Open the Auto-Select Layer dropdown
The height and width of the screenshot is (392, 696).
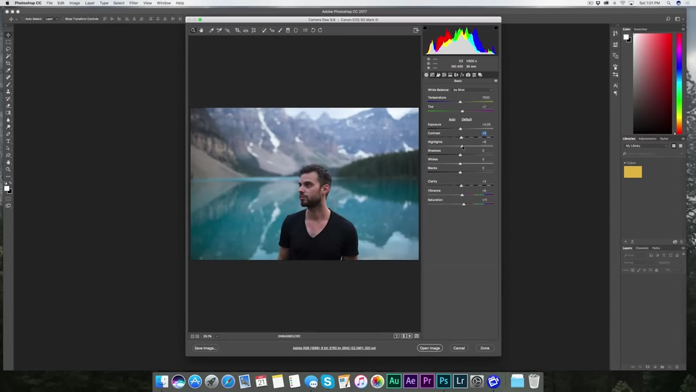50,19
